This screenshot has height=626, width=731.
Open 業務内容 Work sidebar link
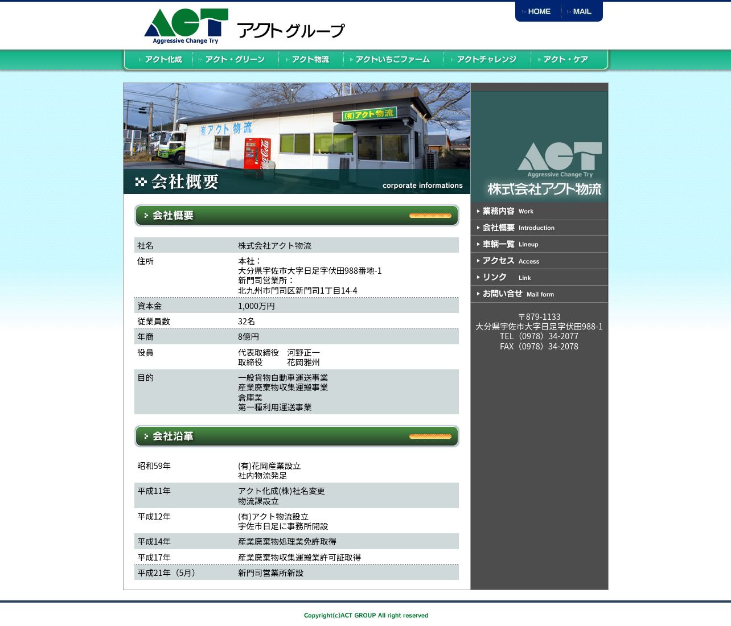pyautogui.click(x=539, y=211)
